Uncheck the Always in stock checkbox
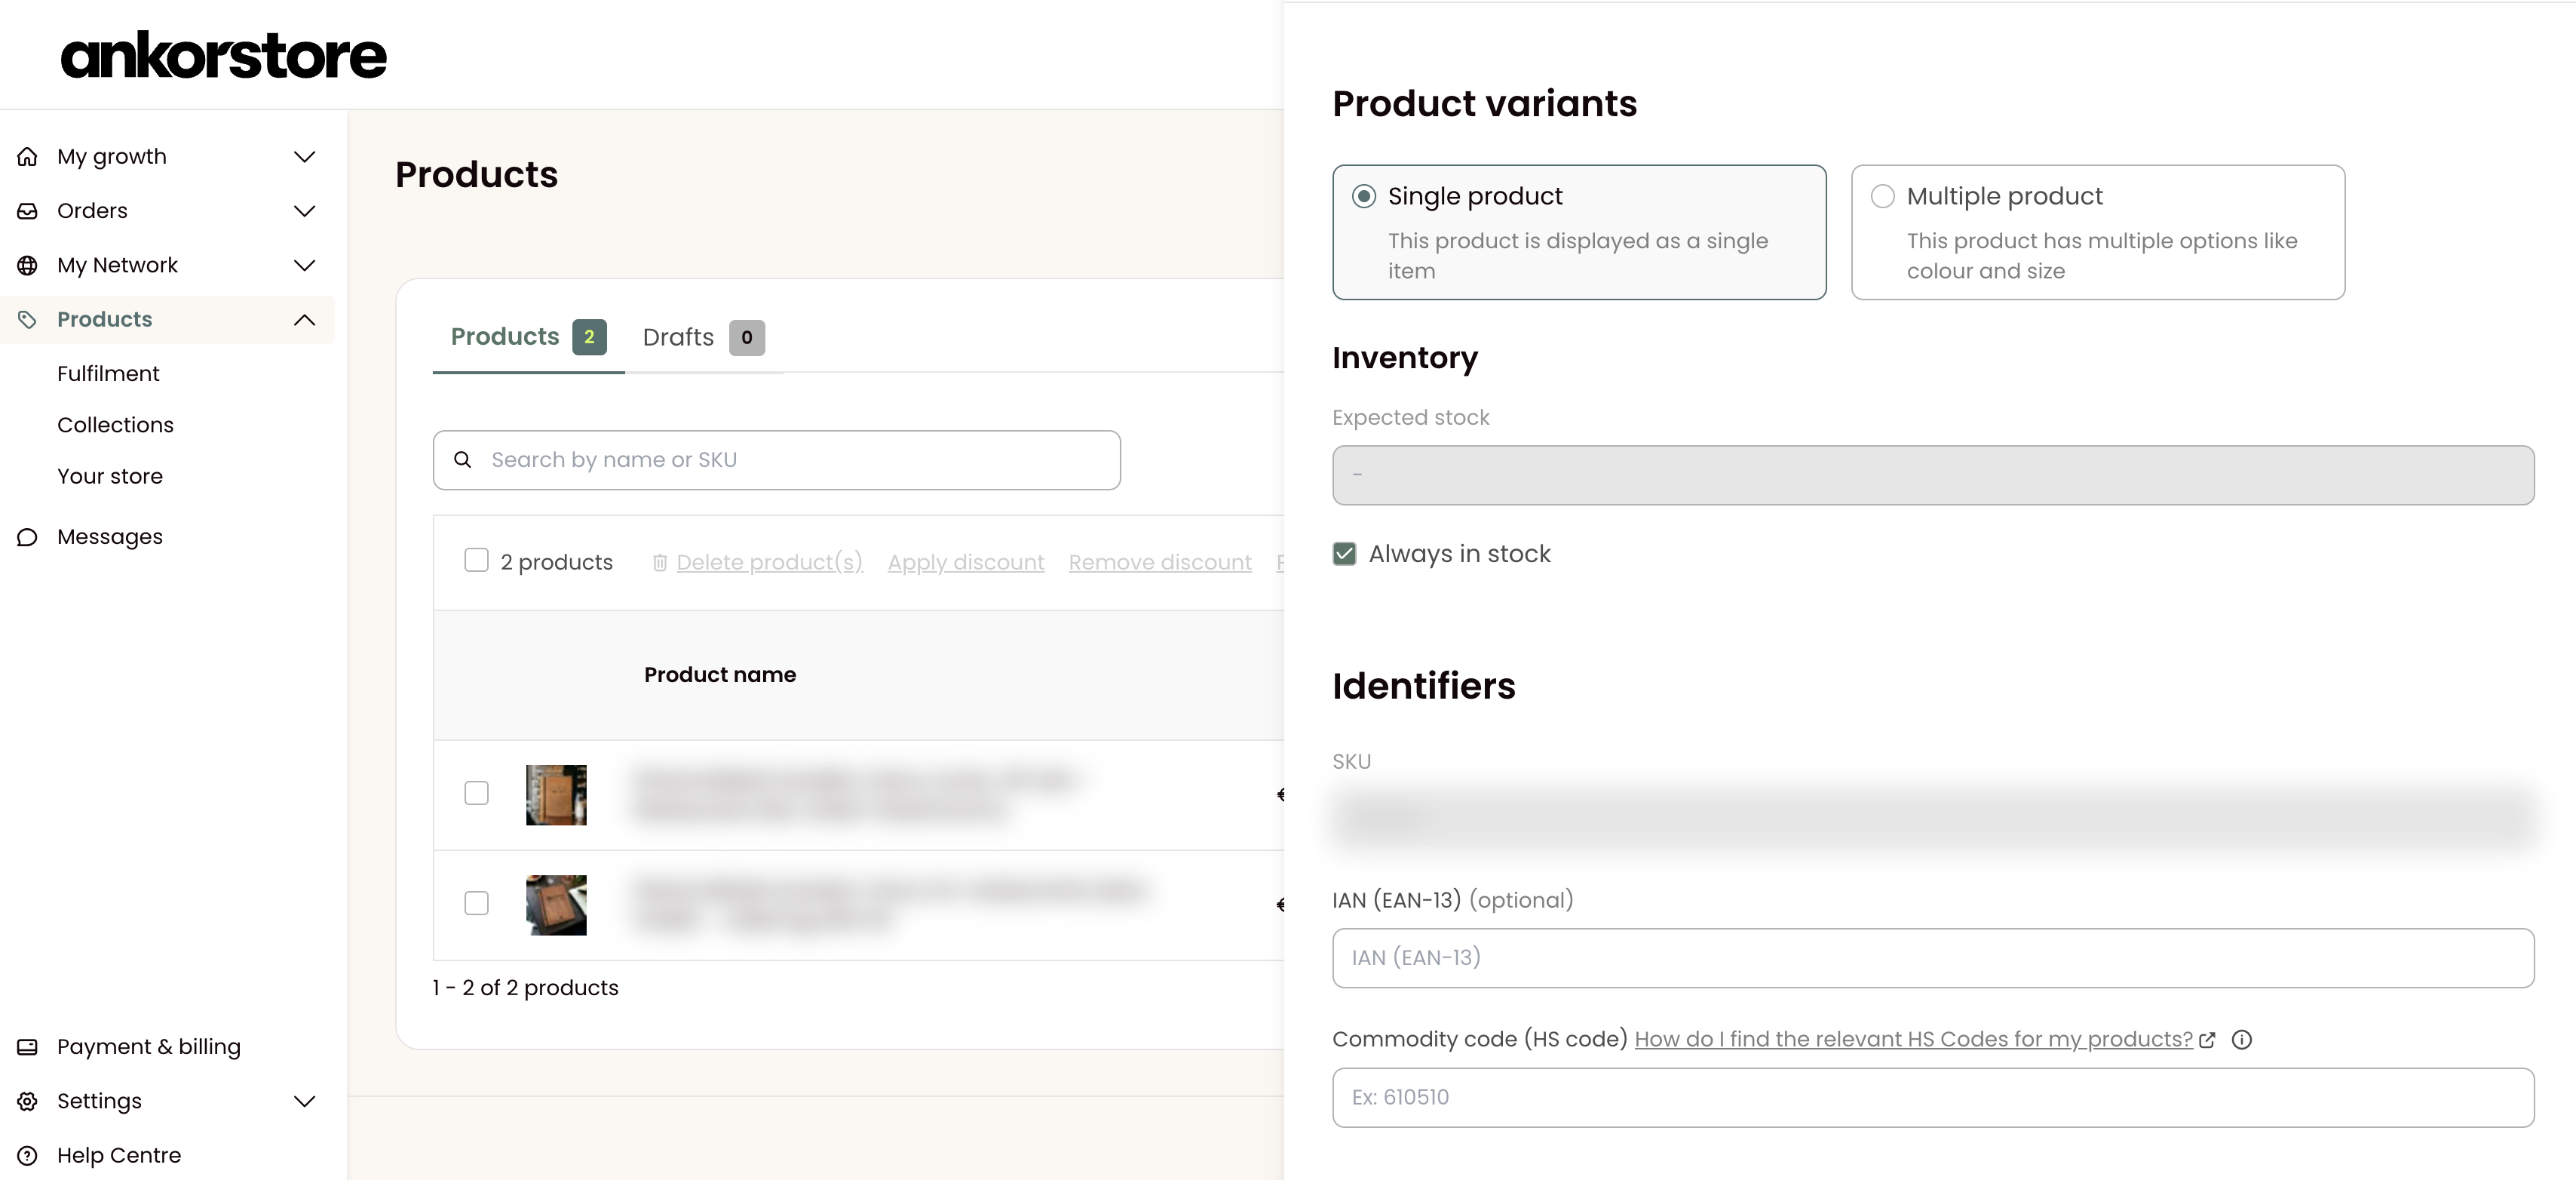 coord(1344,554)
